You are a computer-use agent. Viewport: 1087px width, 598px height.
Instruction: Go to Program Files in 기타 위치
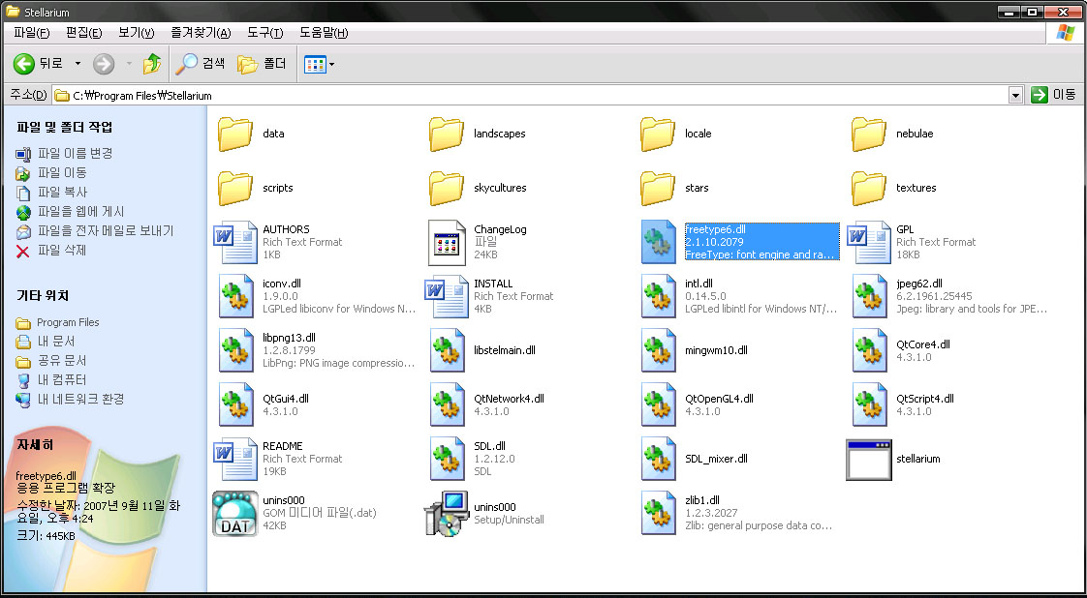point(57,322)
